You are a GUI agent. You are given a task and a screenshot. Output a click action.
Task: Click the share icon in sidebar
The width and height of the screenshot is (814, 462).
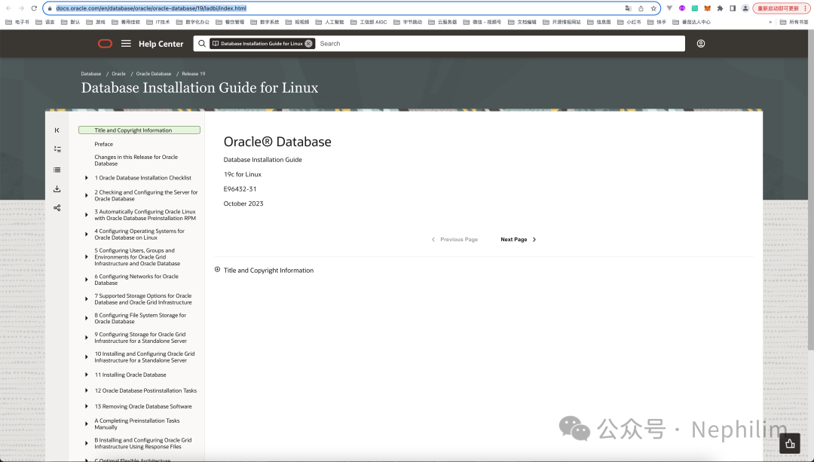click(x=57, y=208)
